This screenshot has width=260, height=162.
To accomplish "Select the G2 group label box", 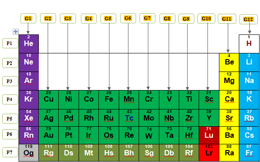I will pyautogui.click(x=48, y=19).
